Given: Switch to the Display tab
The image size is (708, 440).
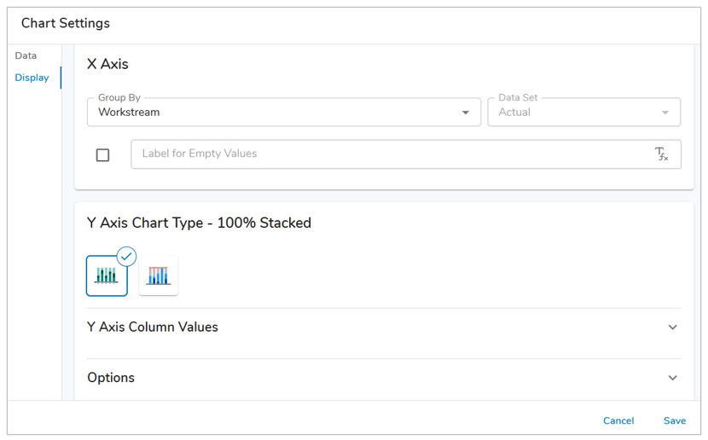Looking at the screenshot, I should tap(32, 78).
